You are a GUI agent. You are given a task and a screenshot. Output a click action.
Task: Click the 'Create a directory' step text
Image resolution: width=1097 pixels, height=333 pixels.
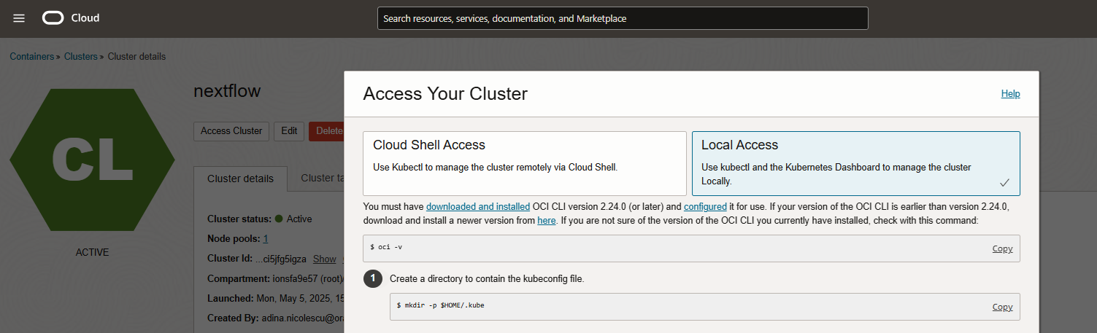(487, 278)
